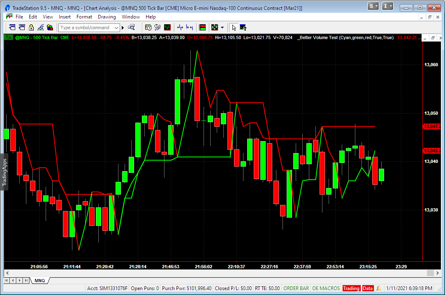Select the pointer cursor tool
This screenshot has width=445, height=295.
[234, 28]
